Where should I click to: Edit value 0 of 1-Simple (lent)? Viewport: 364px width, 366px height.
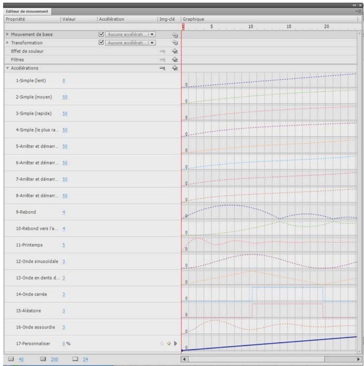click(x=64, y=81)
